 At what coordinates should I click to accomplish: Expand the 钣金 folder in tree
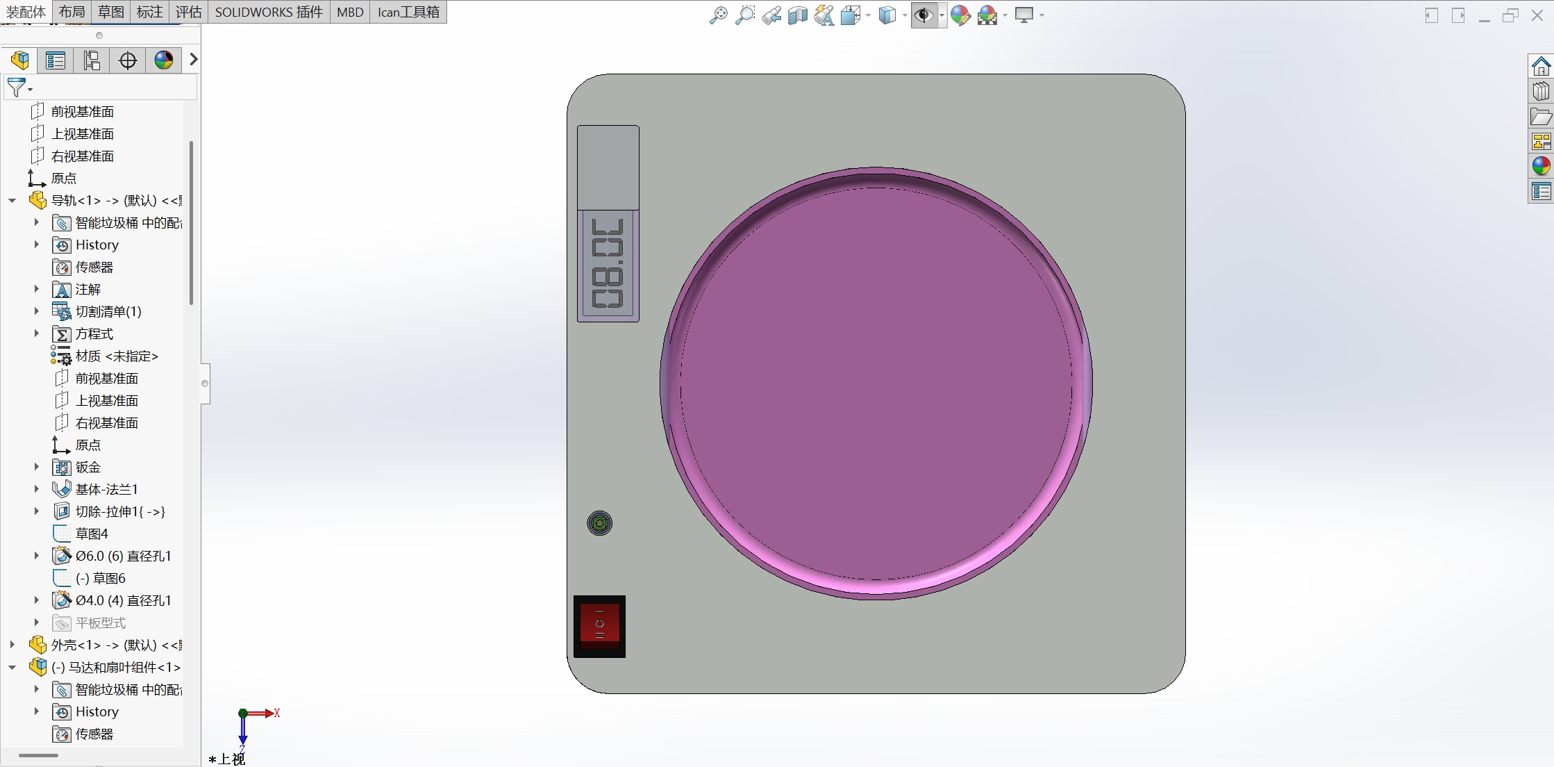[x=37, y=467]
